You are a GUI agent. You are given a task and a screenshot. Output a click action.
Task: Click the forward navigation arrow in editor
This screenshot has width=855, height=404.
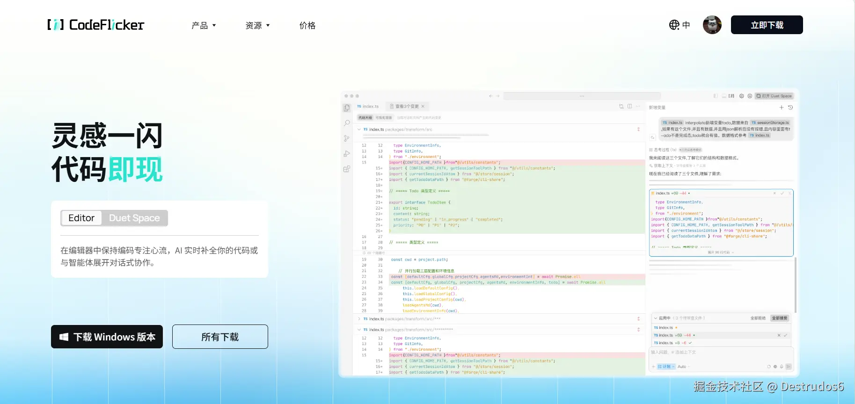[498, 96]
